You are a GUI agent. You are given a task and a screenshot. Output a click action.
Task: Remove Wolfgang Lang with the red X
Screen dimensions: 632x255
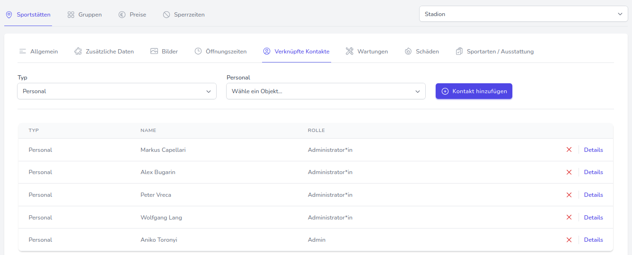(569, 218)
